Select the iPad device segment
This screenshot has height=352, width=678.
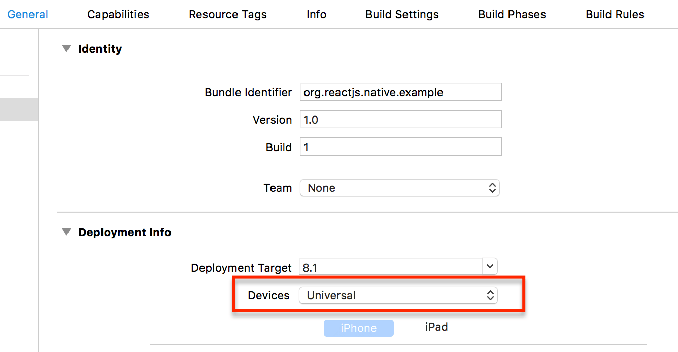[x=436, y=328]
